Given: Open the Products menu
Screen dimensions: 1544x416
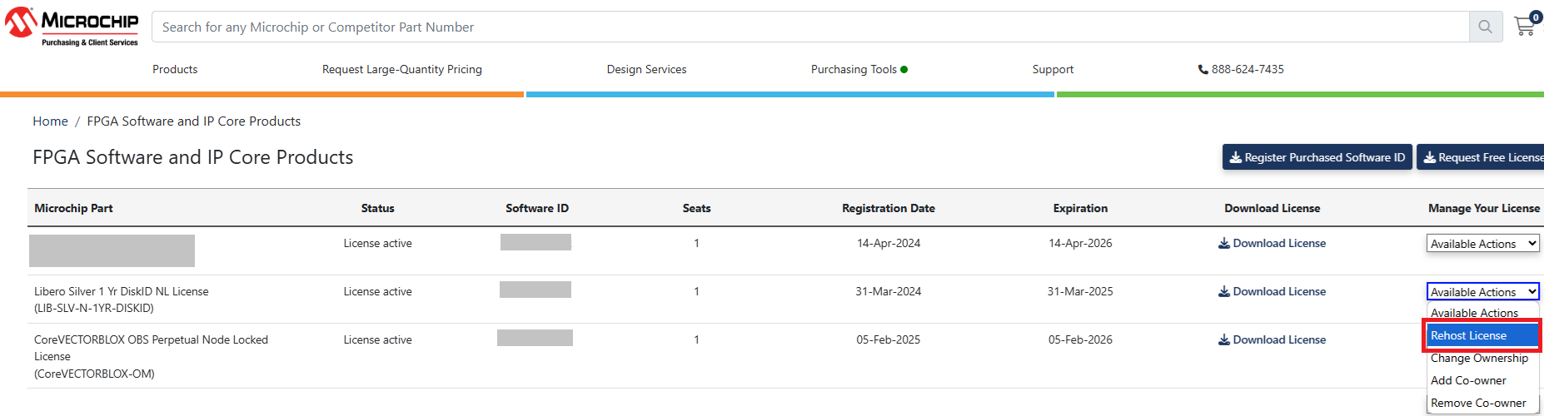Looking at the screenshot, I should click(x=175, y=70).
